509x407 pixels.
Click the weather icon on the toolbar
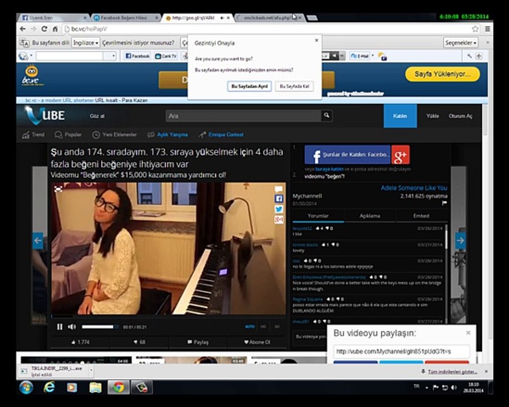[382, 56]
